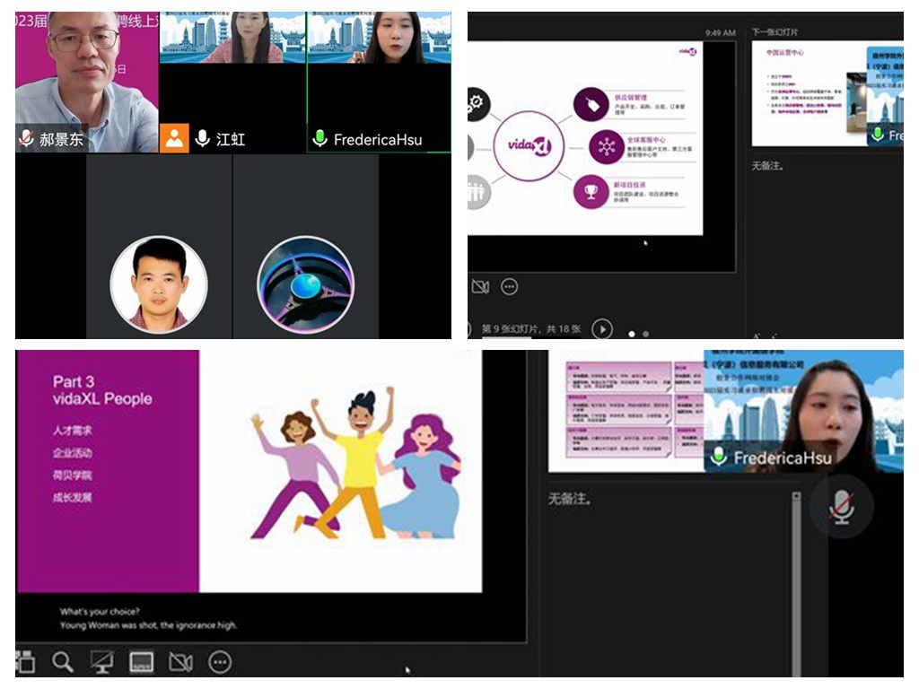Toggle subtitles icon in bottom presenter toolbar
The height and width of the screenshot is (689, 919).
click(141, 662)
